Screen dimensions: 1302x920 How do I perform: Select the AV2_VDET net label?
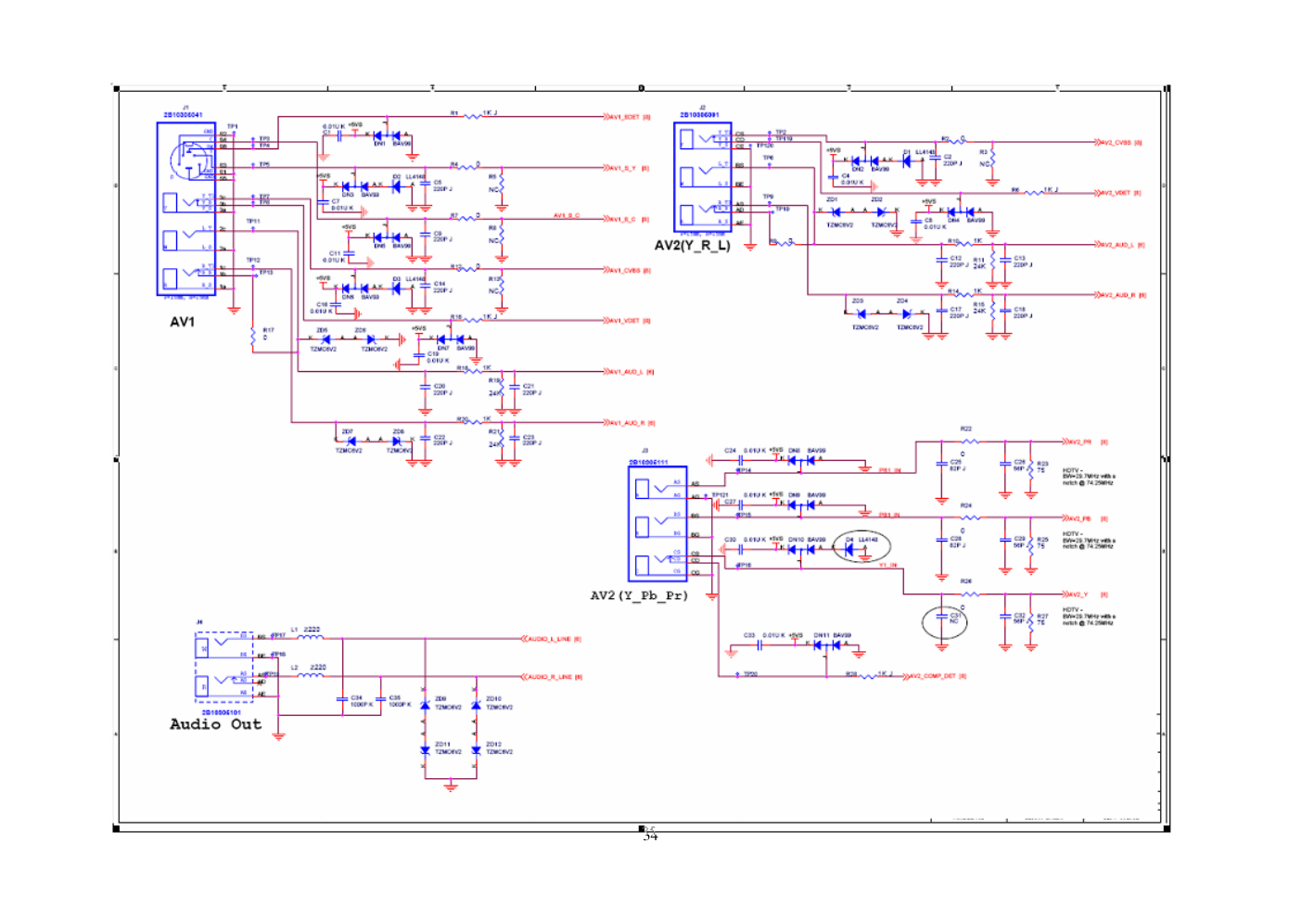pyautogui.click(x=1116, y=193)
